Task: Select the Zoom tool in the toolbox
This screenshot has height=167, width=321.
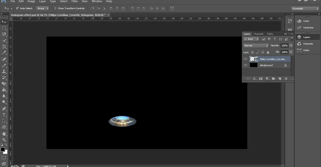Action: coord(4,140)
